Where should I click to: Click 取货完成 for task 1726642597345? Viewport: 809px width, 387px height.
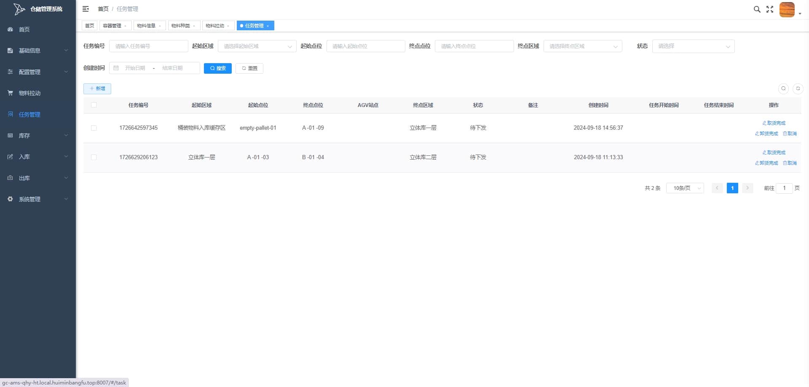coord(774,123)
